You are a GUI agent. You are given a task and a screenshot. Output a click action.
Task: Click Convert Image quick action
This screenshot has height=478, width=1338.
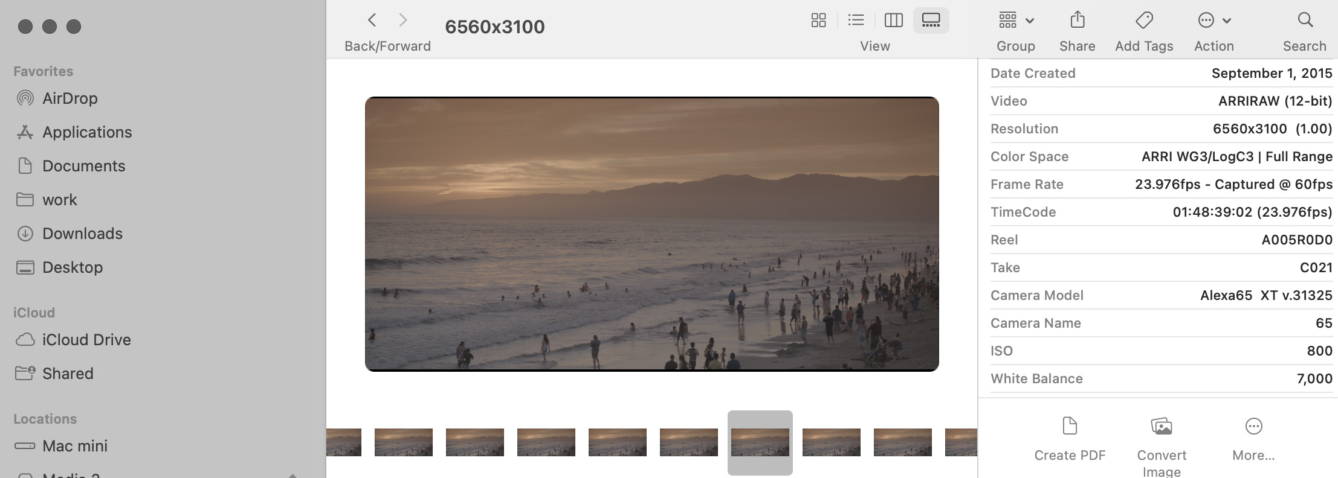(1162, 427)
